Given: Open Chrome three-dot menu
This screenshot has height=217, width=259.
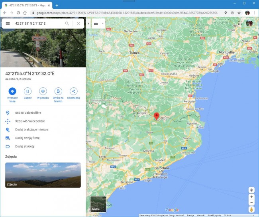Looking at the screenshot, I should (x=254, y=13).
